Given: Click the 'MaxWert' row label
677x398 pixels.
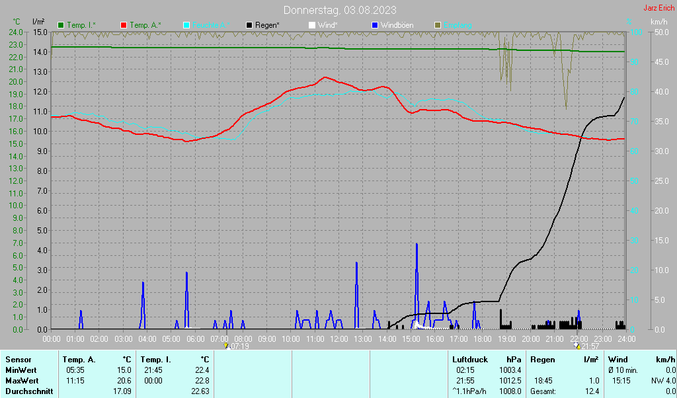Looking at the screenshot, I should pos(22,381).
